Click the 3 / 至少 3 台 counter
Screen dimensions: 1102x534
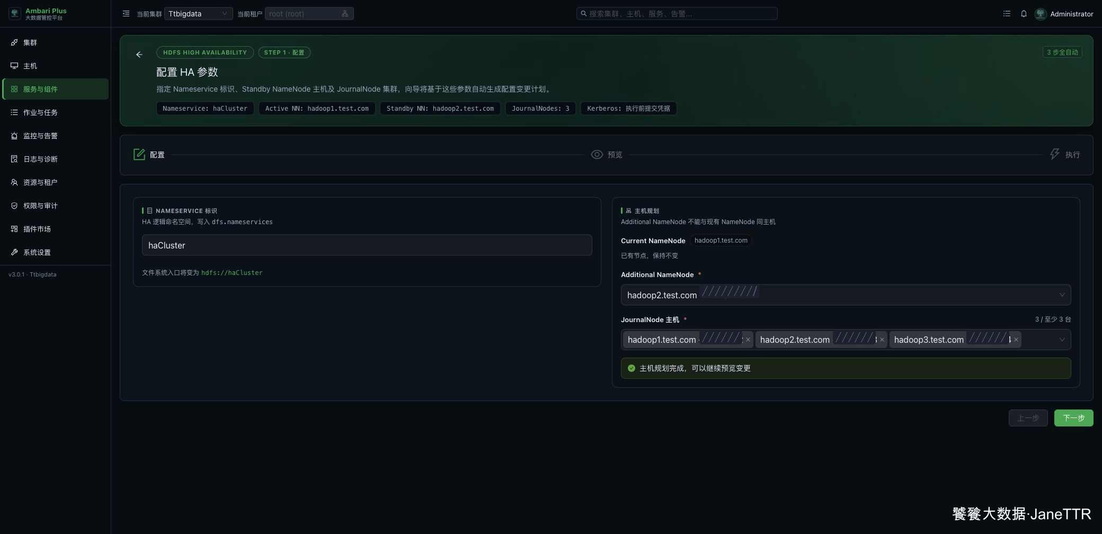pos(1053,319)
